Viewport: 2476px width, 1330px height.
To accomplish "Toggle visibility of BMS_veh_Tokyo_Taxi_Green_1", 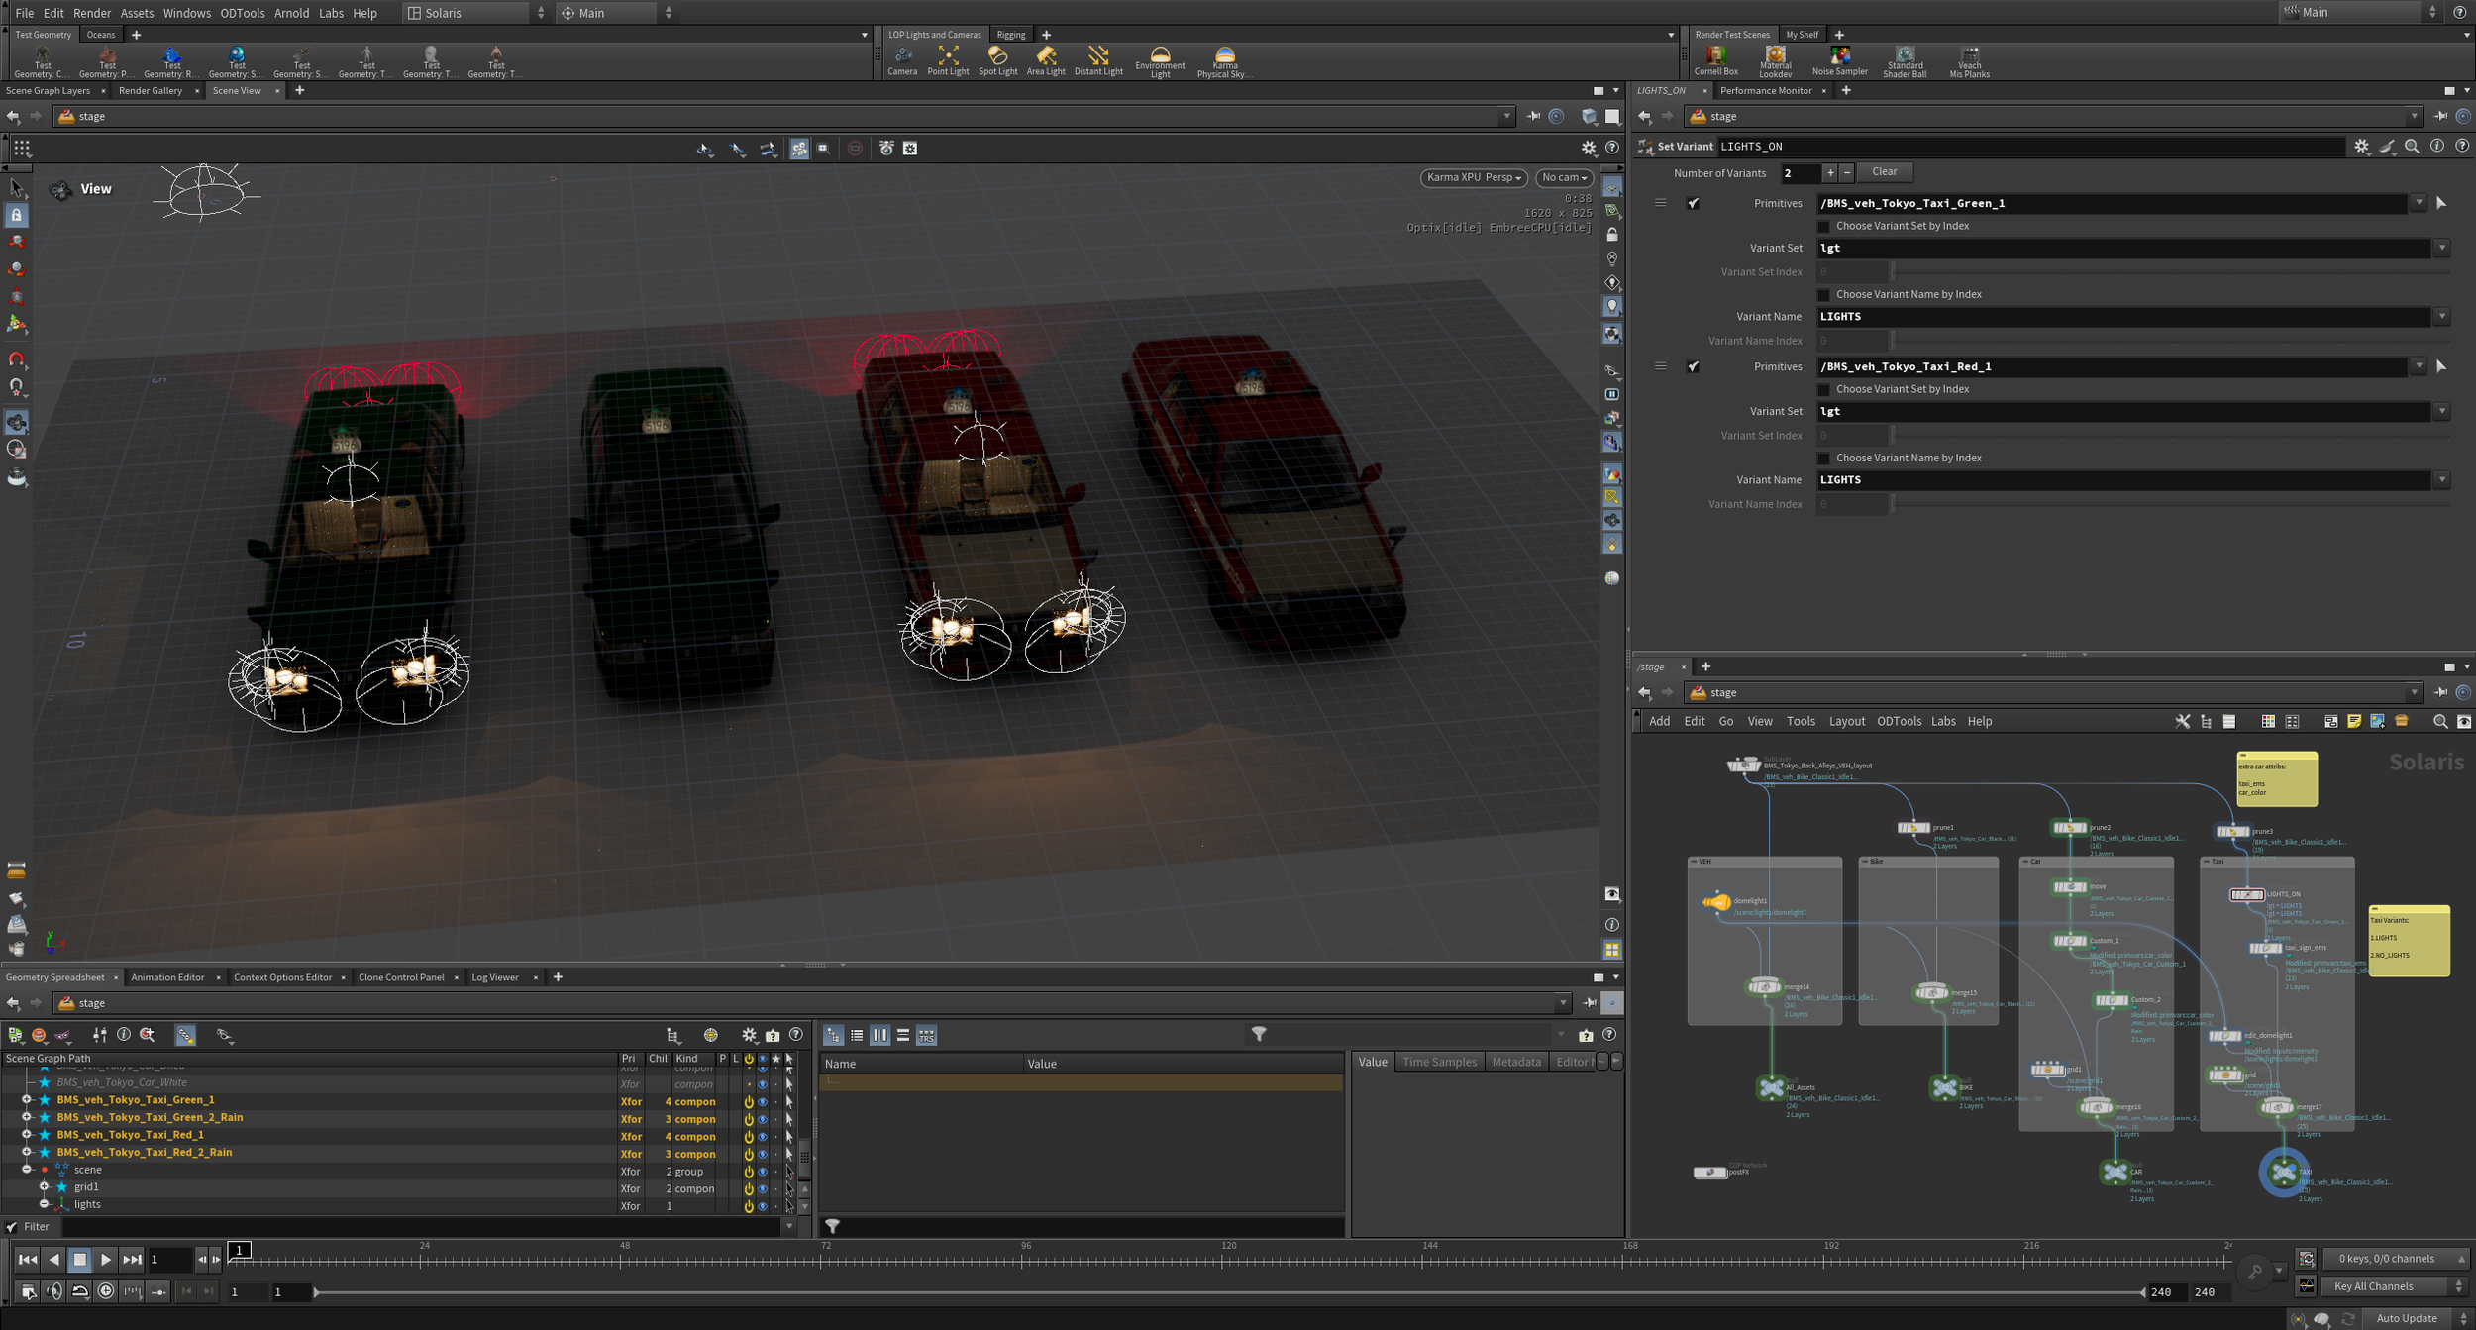I will click(x=762, y=1101).
